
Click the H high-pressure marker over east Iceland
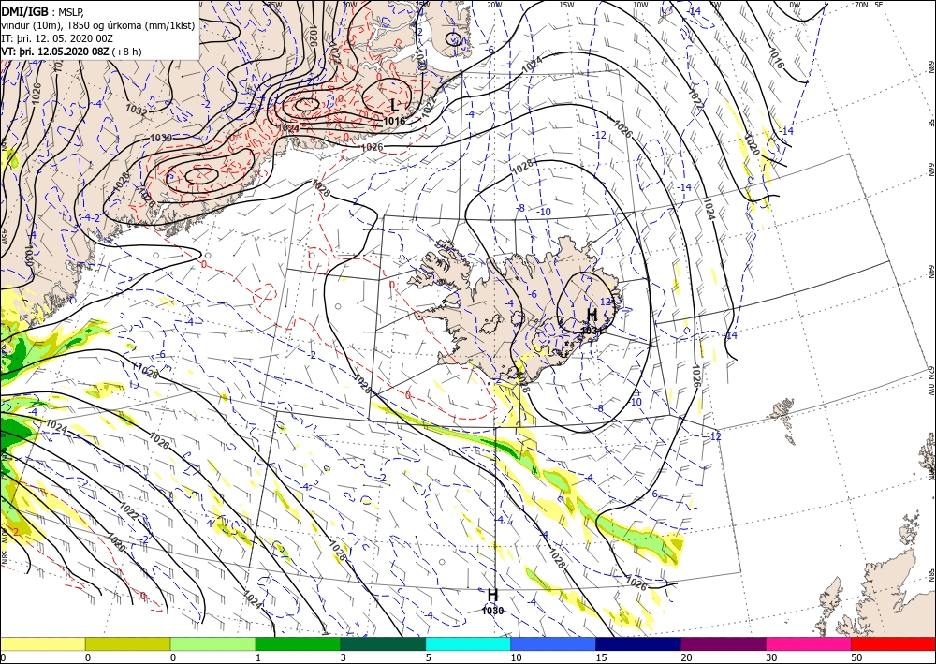[592, 315]
